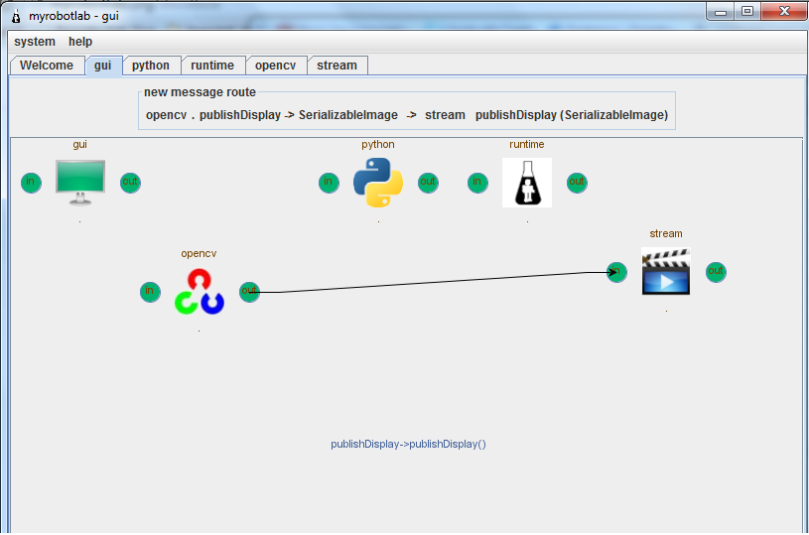Click the gui out port

coord(130,183)
